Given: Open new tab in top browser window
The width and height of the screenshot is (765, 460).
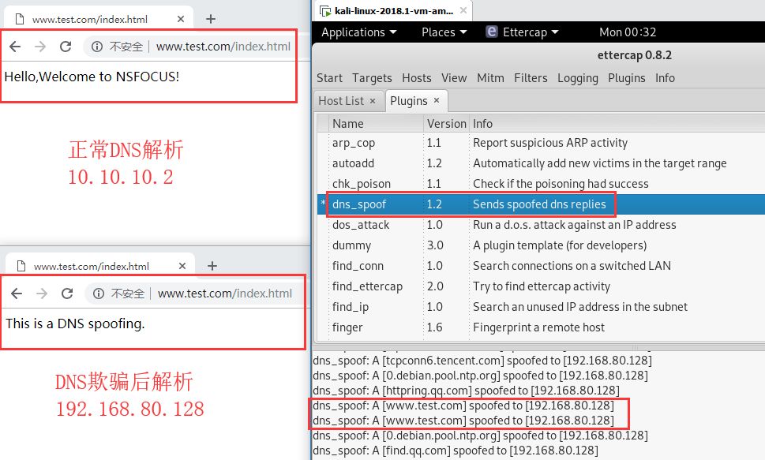Looking at the screenshot, I should point(211,19).
